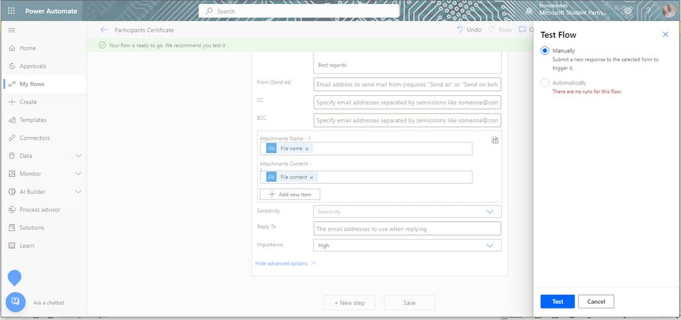Viewport: 681px width, 320px height.
Task: Open Home in the navigation
Action: [x=28, y=48]
